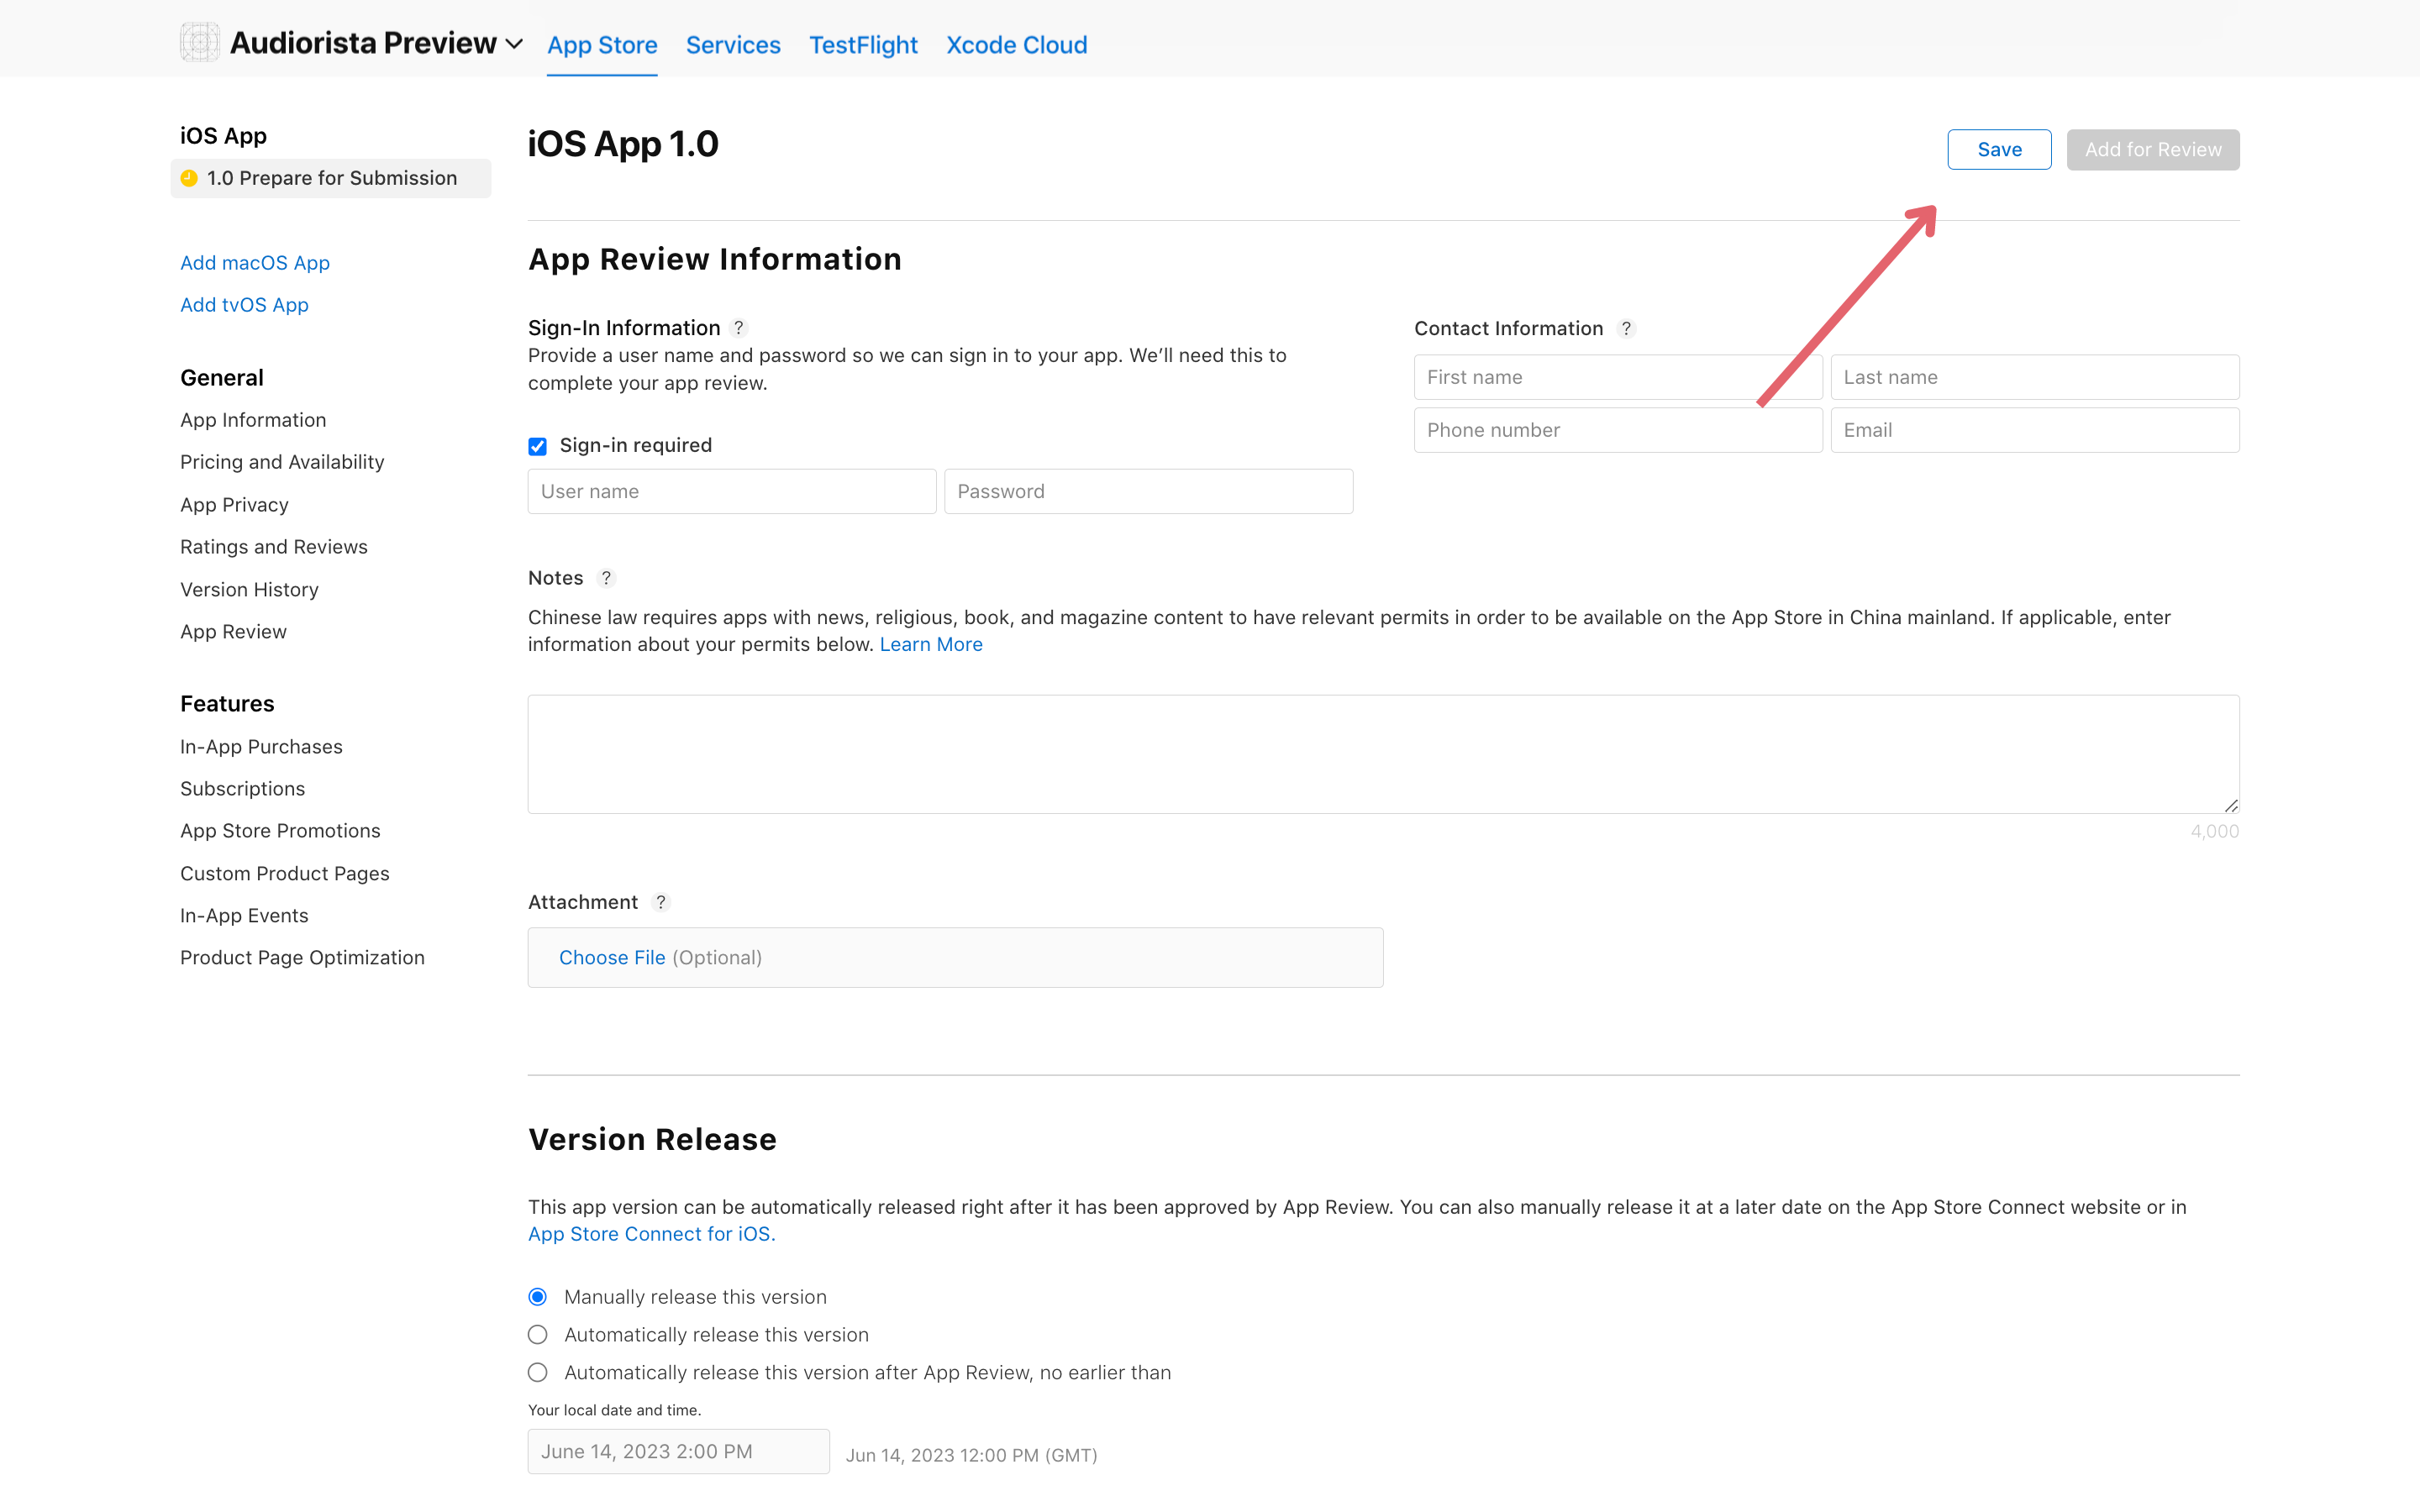Click inside the Notes text area
Screen dimensions: 2420x1512
pyautogui.click(x=1384, y=754)
